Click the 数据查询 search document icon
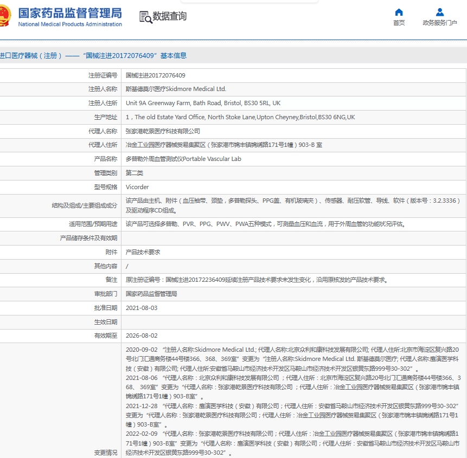 pyautogui.click(x=146, y=17)
